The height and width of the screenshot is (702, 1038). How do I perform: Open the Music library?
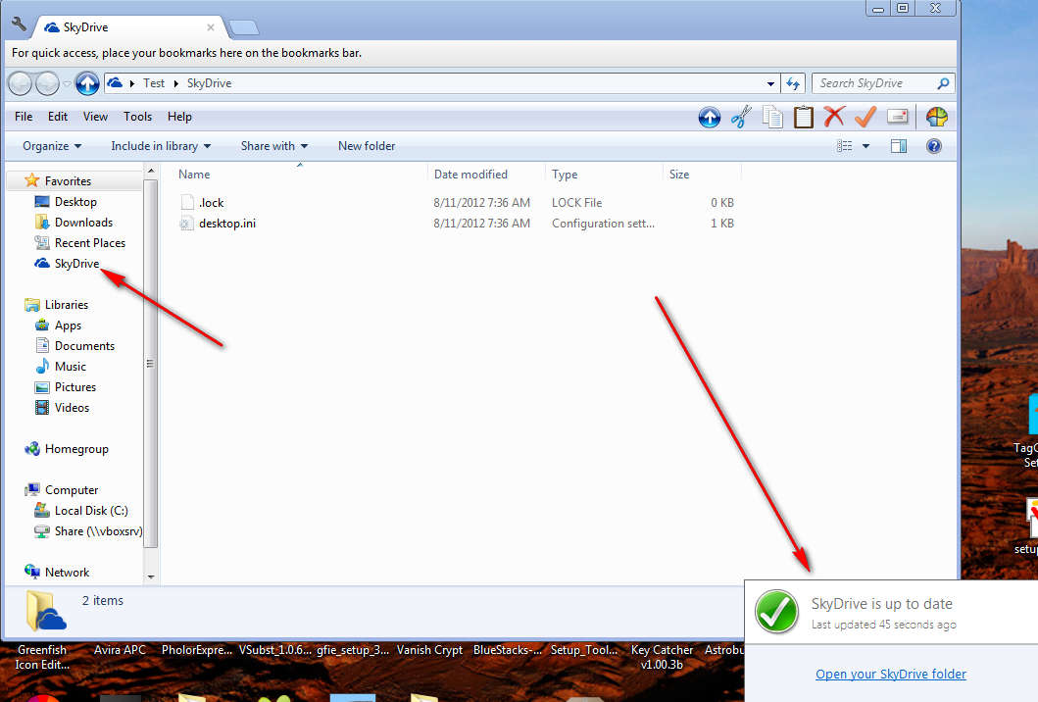pos(71,367)
